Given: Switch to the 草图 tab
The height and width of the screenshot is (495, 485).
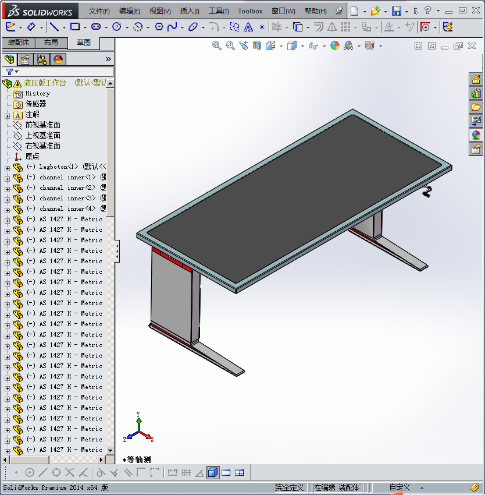Looking at the screenshot, I should coord(84,43).
